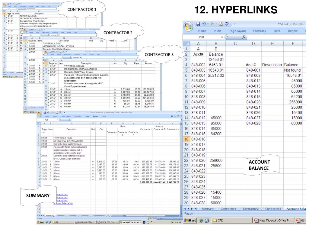Open Formulas ribbon tab in Account Balance window

coord(259,31)
